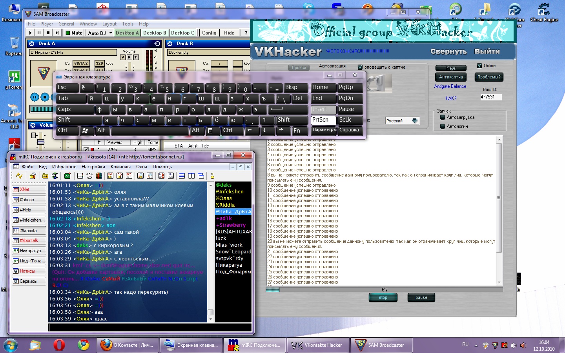565x353 pixels.
Task: Open mIRC DCC options icon
Action: point(129,176)
